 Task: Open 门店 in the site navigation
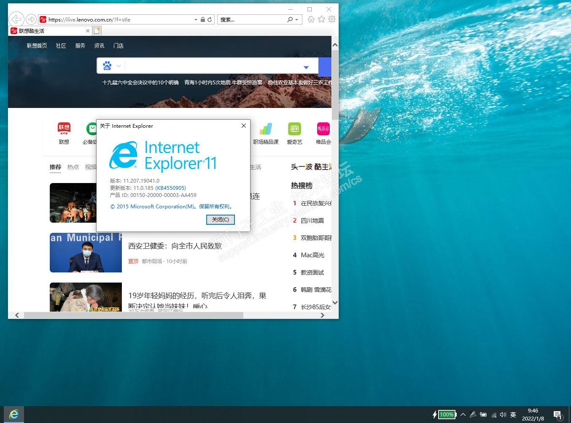(x=119, y=46)
